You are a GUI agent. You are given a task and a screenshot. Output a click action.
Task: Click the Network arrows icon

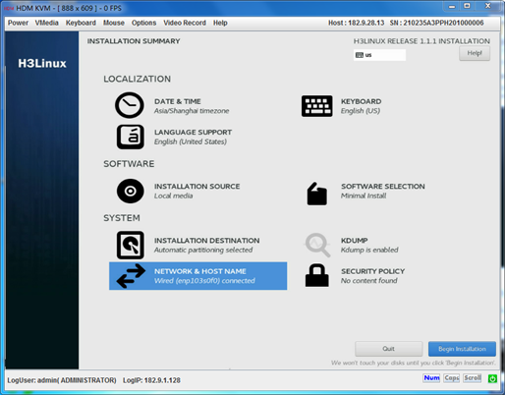coord(131,276)
